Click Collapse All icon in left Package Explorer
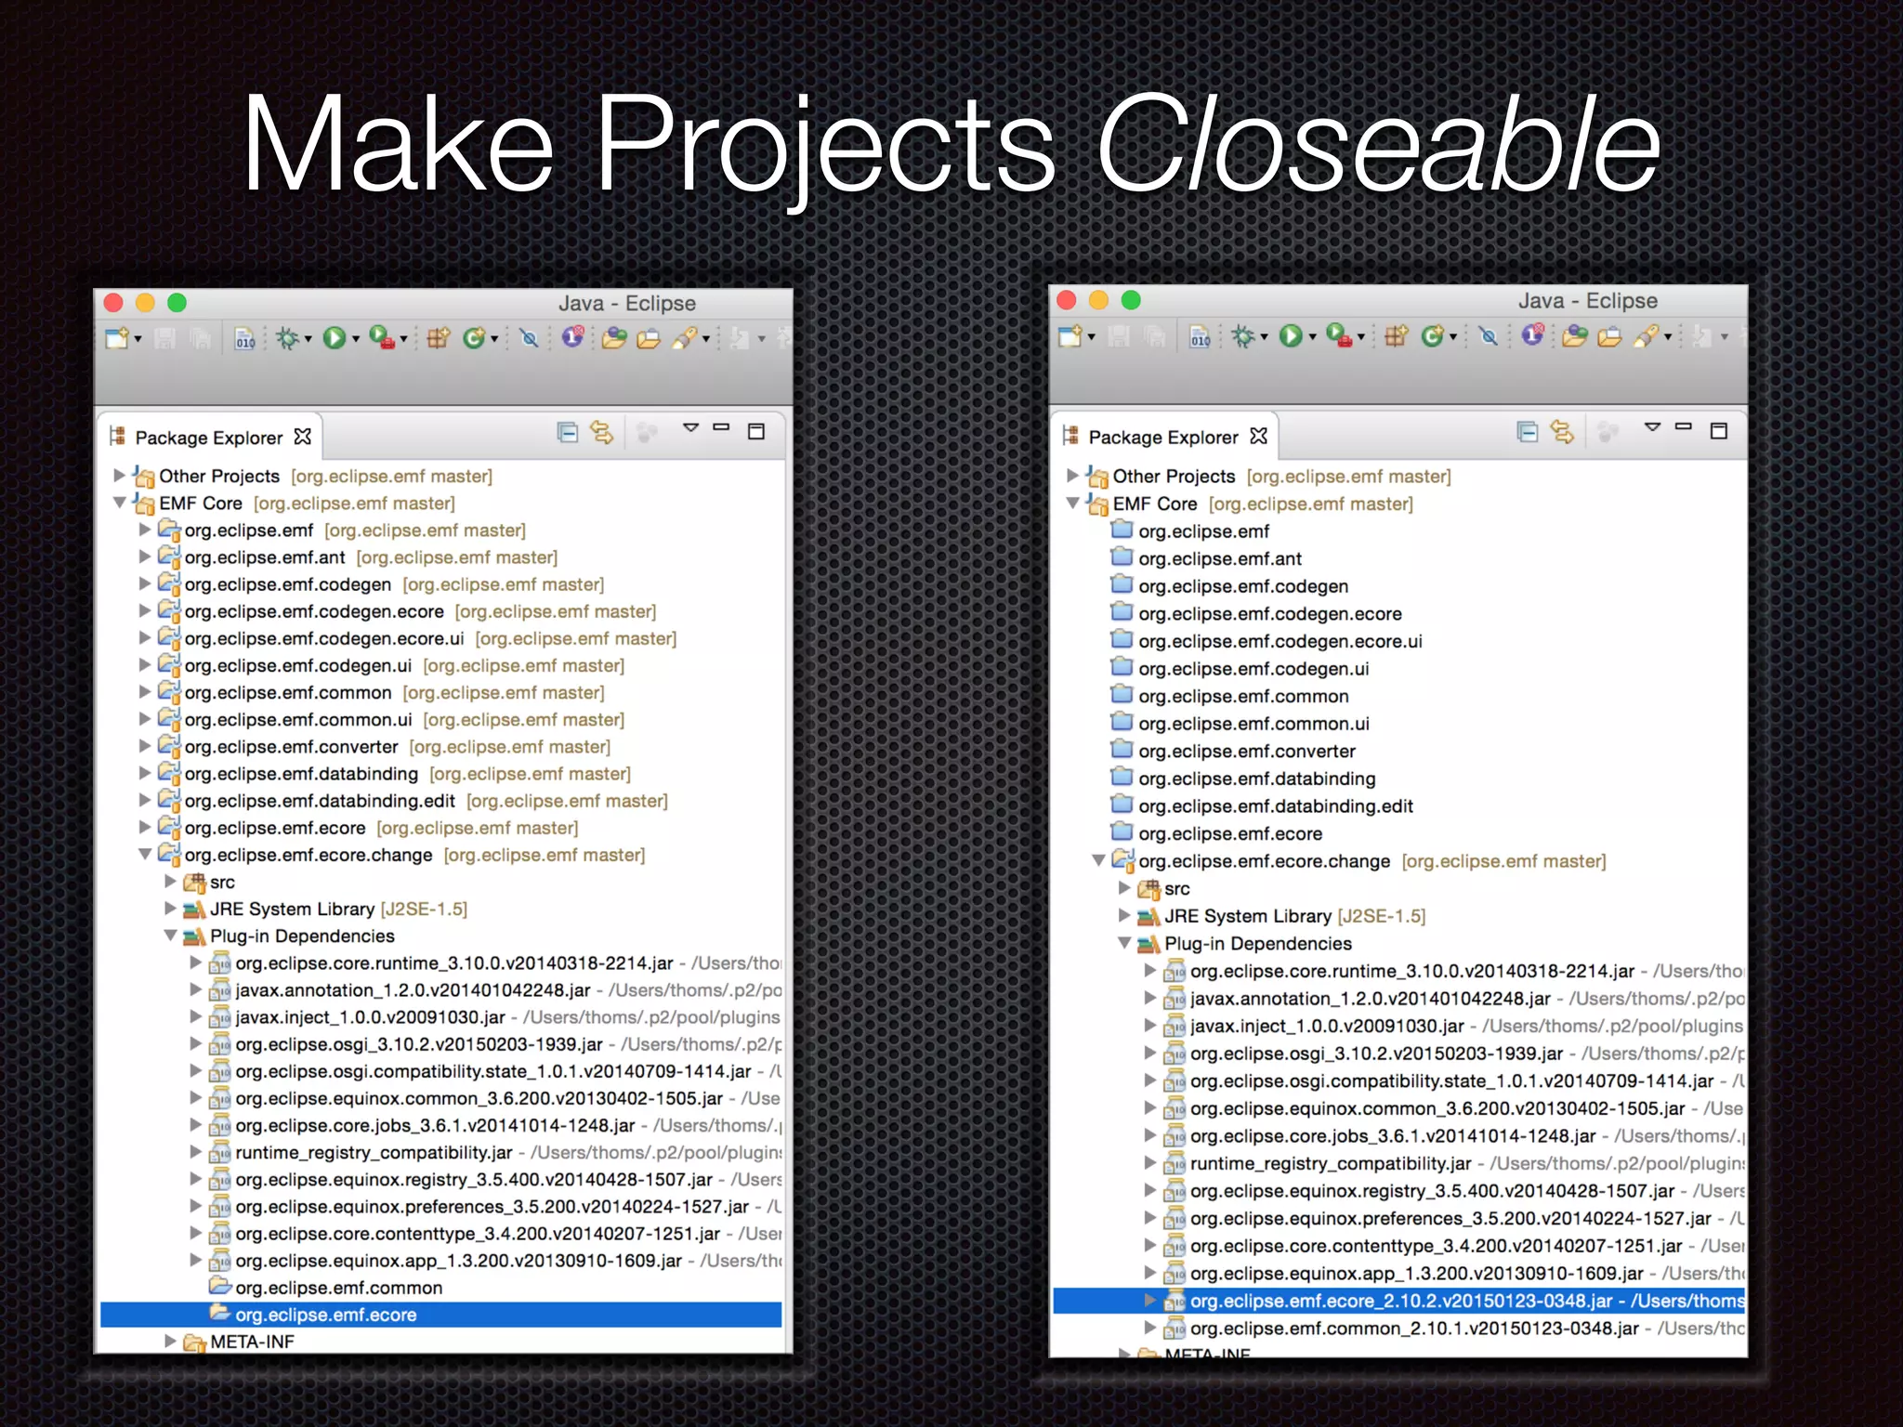This screenshot has width=1903, height=1427. tap(568, 432)
